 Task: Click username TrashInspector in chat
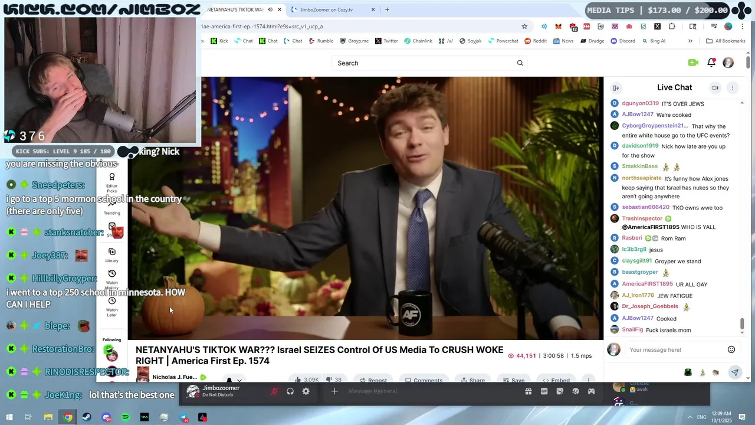click(x=642, y=218)
